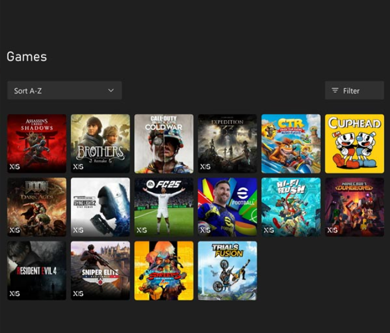
Task: Open the Streets of Rage 4 tile
Action: [x=164, y=271]
